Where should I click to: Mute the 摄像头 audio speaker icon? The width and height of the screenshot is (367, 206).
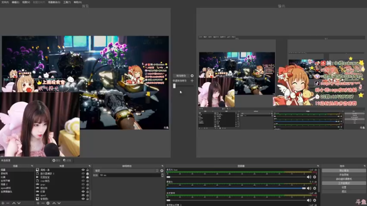point(309,188)
